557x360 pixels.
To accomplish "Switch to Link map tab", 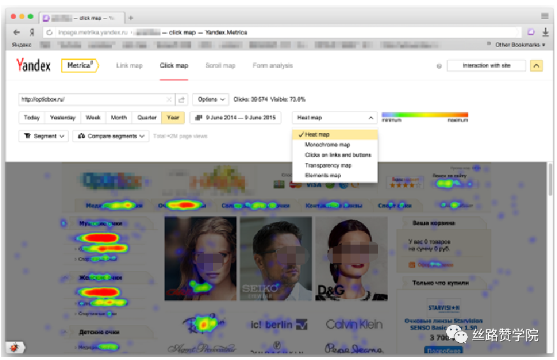I will click(x=129, y=66).
